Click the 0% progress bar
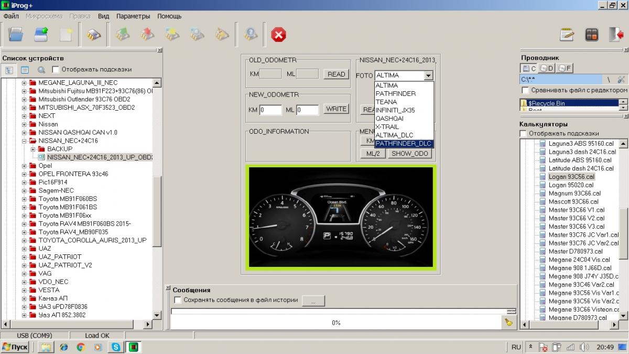Image resolution: width=629 pixels, height=354 pixels. click(x=337, y=323)
